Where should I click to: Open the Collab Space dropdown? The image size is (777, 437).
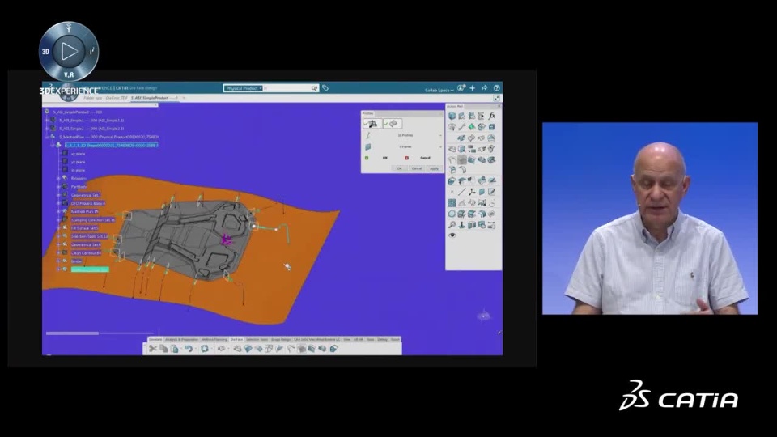tap(439, 90)
